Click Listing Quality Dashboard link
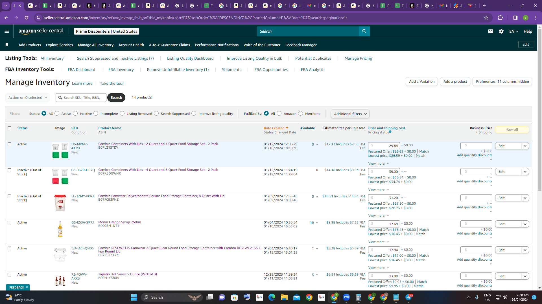Image resolution: width=542 pixels, height=304 pixels. 190,58
